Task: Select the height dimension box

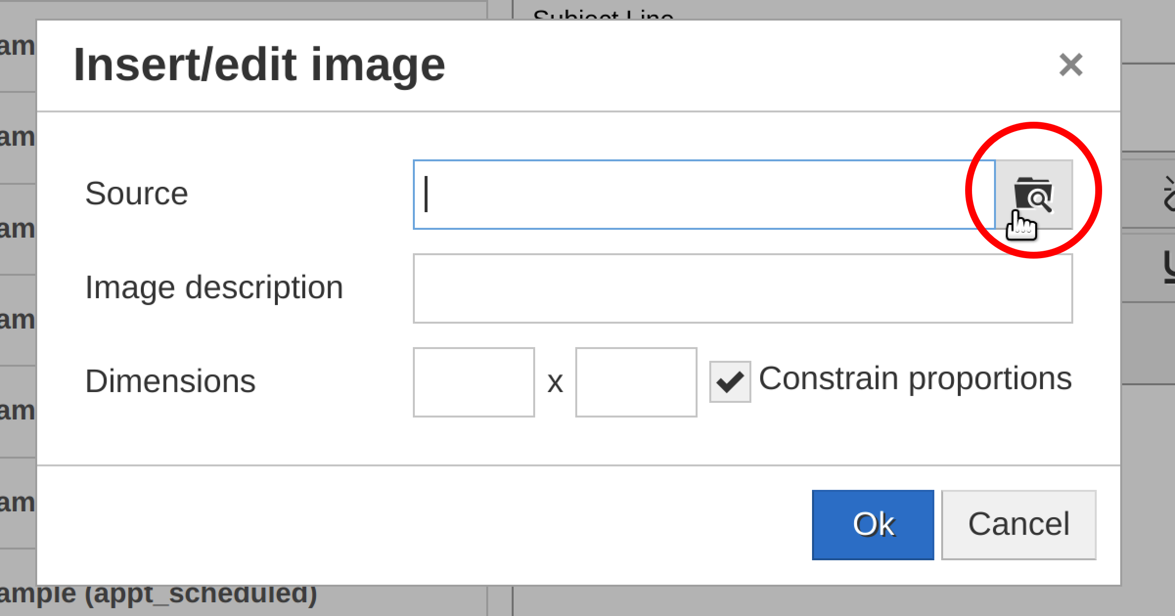Action: (636, 382)
